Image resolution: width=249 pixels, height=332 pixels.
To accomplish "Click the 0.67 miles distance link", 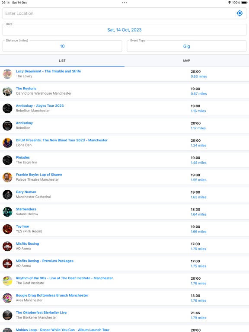I will (198, 93).
